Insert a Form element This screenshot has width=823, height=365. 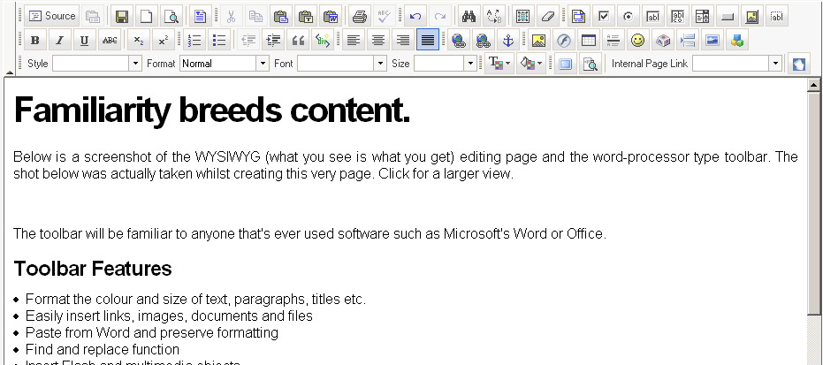578,16
